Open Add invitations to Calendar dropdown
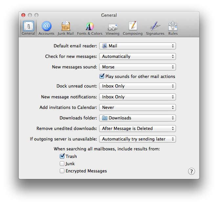Viewport: 218px width, 205px height. [x=138, y=108]
